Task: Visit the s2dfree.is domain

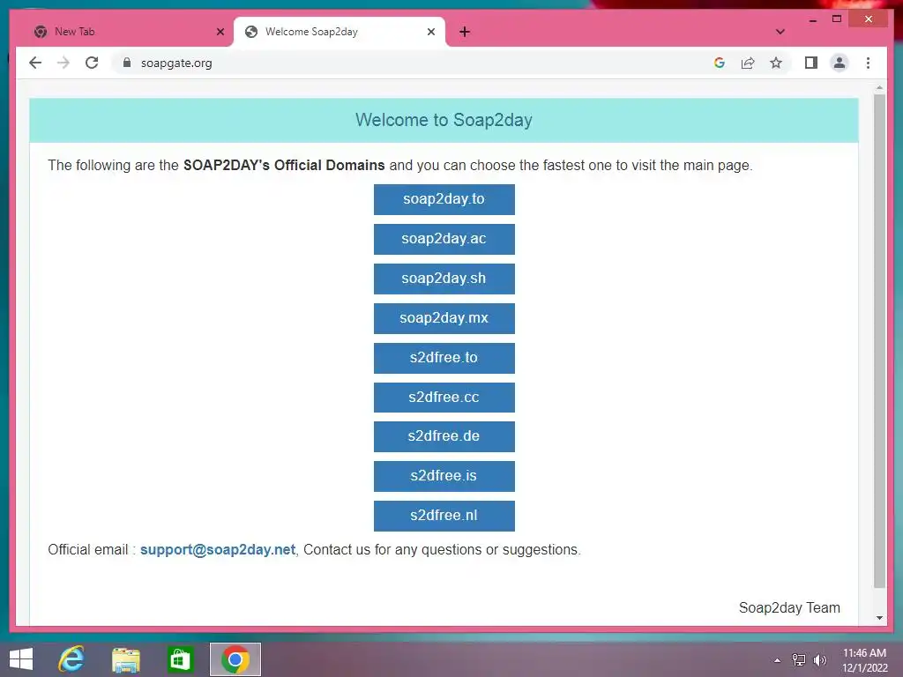Action: tap(444, 476)
